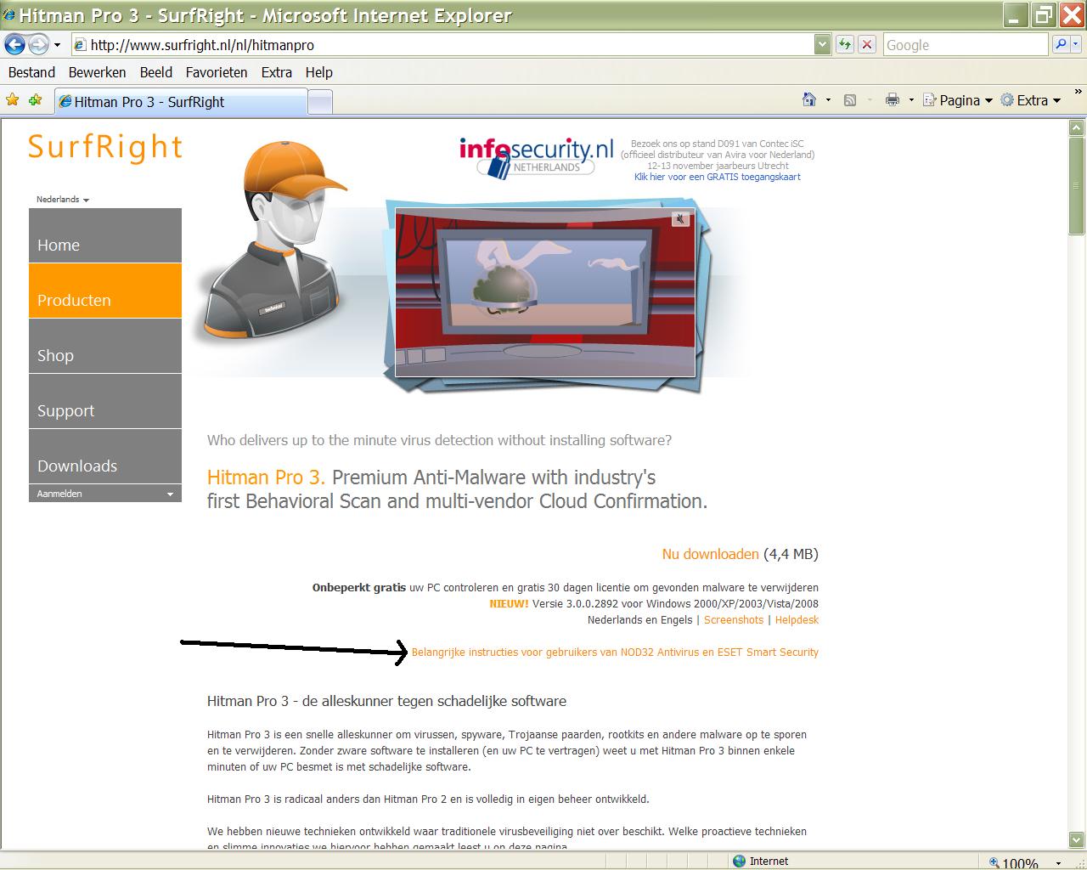Select the Hitman Pro 3 - SurfRight tab

point(180,102)
